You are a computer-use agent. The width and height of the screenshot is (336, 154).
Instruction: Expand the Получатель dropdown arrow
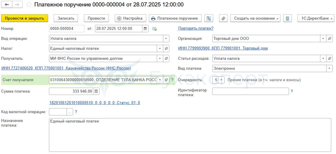point(160,58)
